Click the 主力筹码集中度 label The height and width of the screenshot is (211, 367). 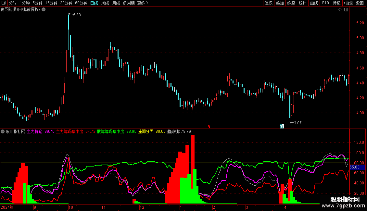[76, 131]
